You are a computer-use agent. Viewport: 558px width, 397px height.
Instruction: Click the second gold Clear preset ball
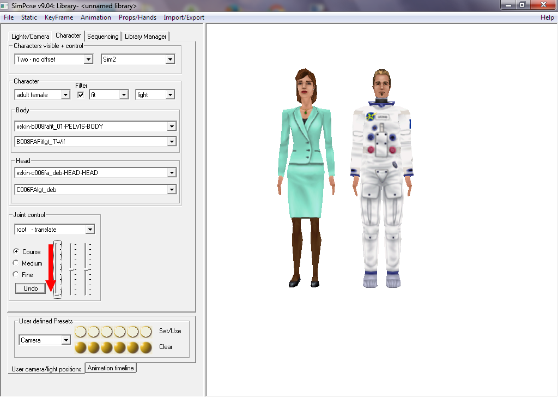coord(94,347)
